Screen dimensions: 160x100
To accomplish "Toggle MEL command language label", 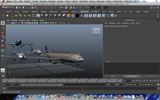I will pos(4,88).
